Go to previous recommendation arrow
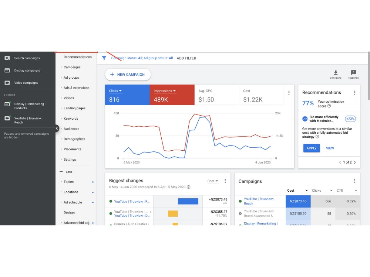370x277 pixels. (340, 162)
